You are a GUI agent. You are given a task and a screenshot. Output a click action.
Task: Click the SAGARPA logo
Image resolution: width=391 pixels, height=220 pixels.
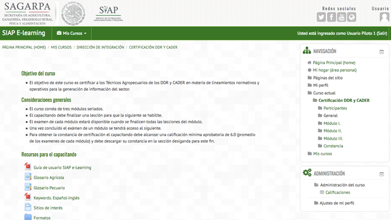(27, 13)
